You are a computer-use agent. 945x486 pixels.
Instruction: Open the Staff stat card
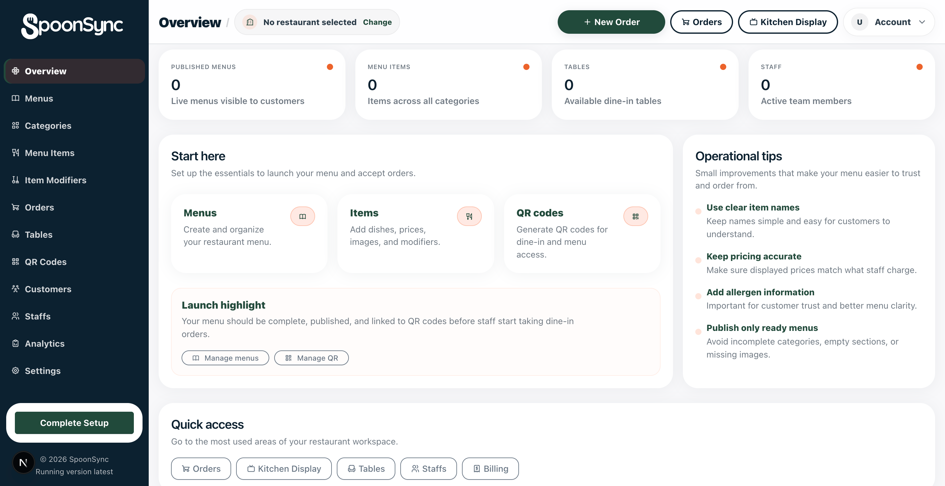pyautogui.click(x=842, y=85)
